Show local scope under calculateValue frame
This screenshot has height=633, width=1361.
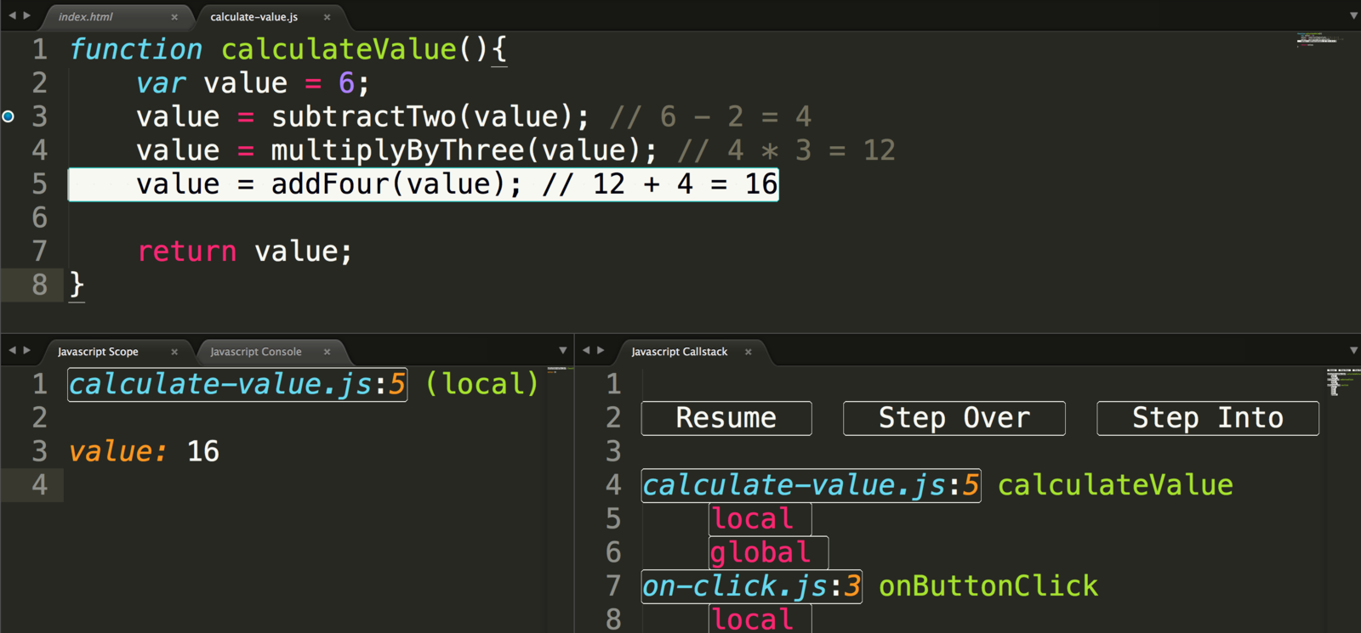[760, 519]
